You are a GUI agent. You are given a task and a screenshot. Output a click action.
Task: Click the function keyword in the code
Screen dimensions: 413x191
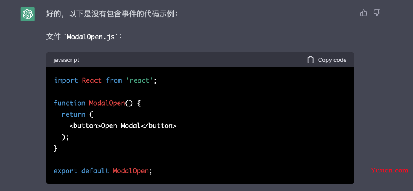[70, 103]
